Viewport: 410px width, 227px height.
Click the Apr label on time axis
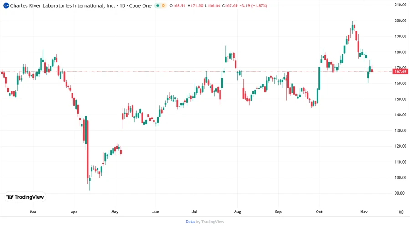pyautogui.click(x=74, y=212)
